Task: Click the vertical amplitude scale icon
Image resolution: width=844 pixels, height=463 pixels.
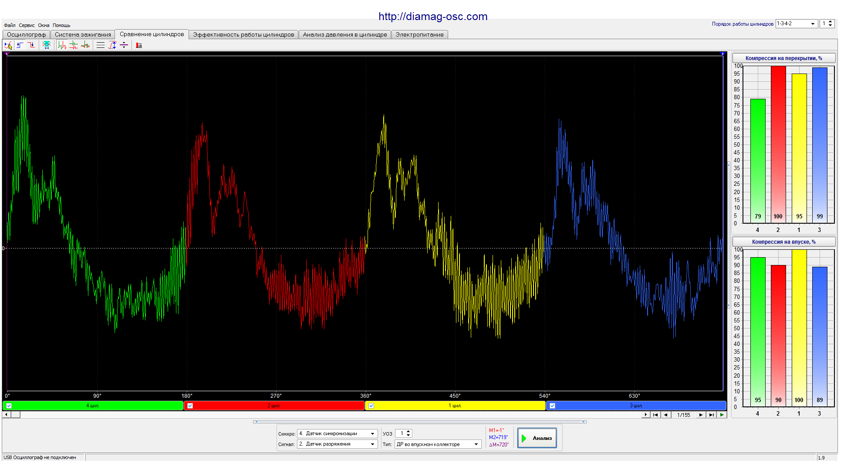Action: [112, 45]
